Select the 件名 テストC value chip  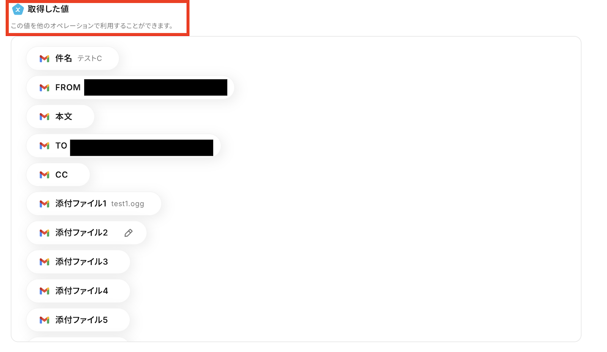click(72, 58)
